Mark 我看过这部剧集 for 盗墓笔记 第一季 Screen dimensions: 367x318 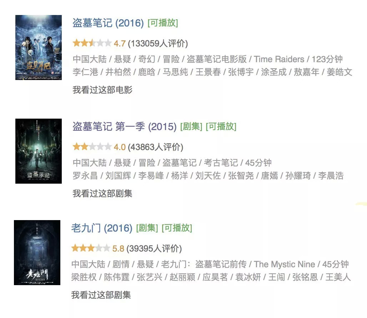pyautogui.click(x=102, y=193)
